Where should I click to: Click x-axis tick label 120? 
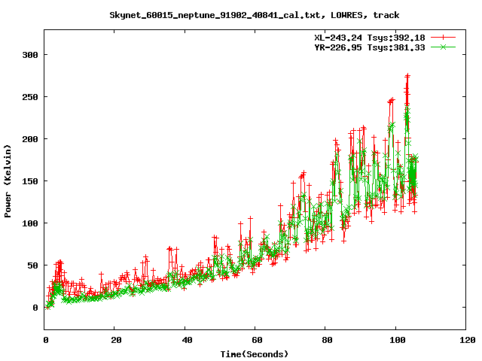468,340
